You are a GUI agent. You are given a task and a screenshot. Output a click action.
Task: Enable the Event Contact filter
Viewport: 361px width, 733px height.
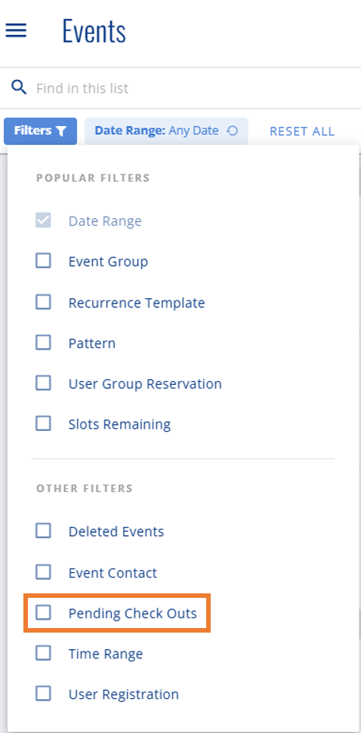click(x=44, y=572)
